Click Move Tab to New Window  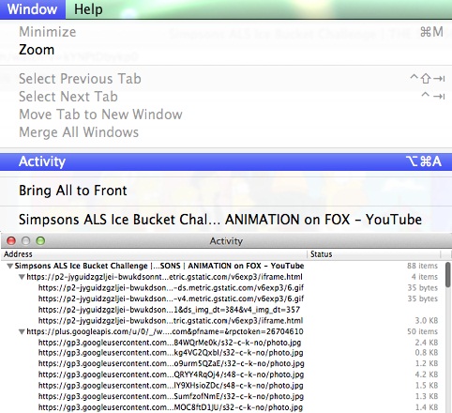[x=226, y=115]
